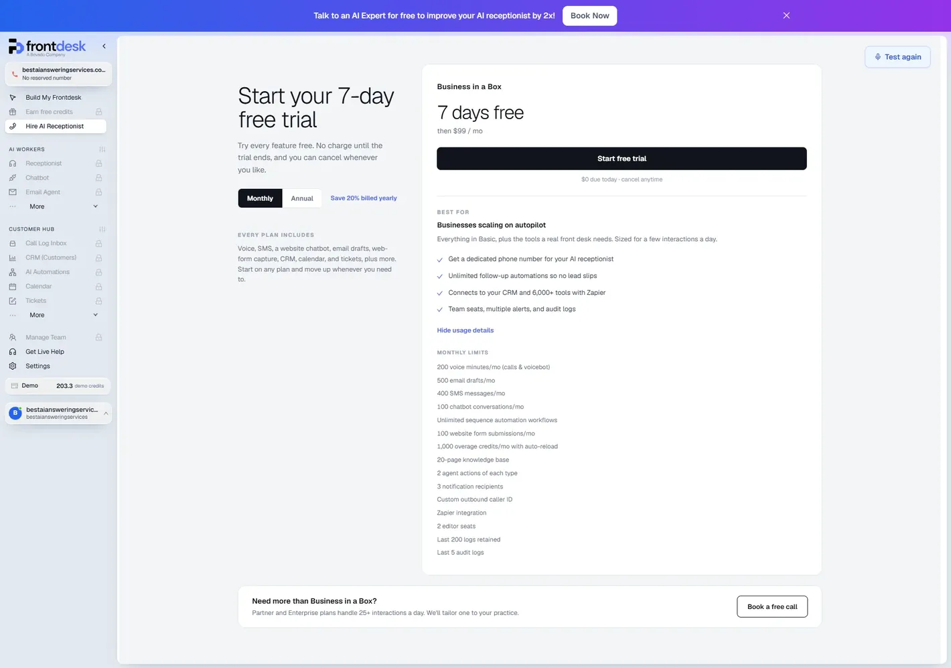Click Save 20% billed yearly
The image size is (951, 668).
[x=364, y=198]
